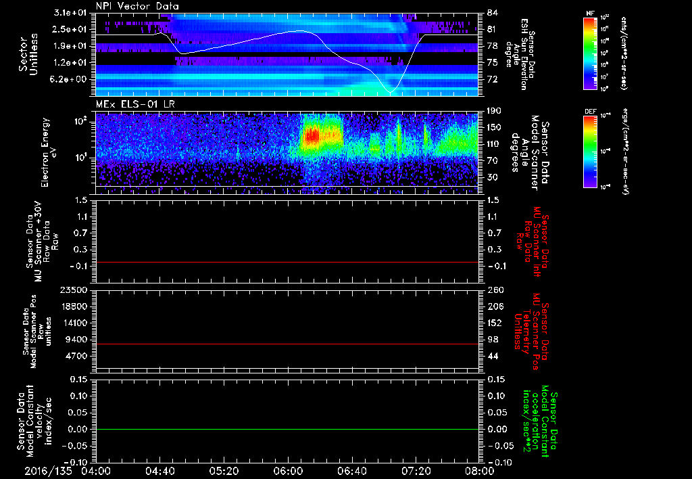Click the "04:40" time tick label
The image size is (692, 479).
click(159, 471)
